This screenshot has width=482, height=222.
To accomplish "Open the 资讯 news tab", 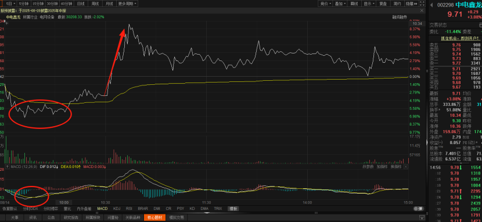I will point(33,218).
